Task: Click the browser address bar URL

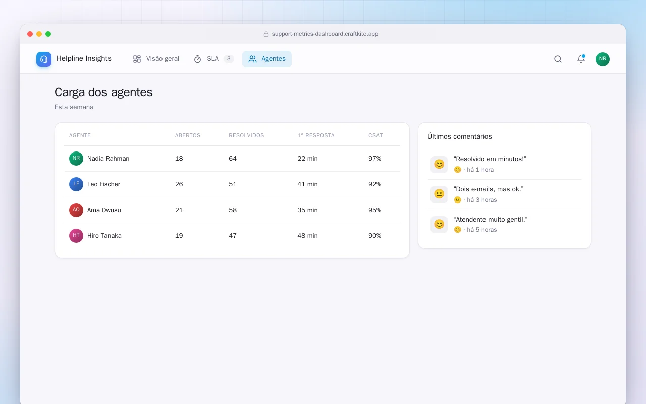Action: (325, 34)
